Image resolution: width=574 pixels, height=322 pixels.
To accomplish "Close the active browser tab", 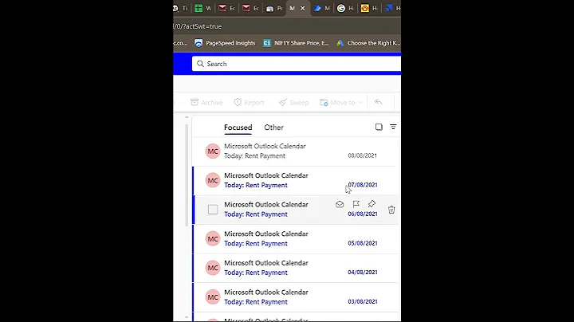I will (x=303, y=8).
